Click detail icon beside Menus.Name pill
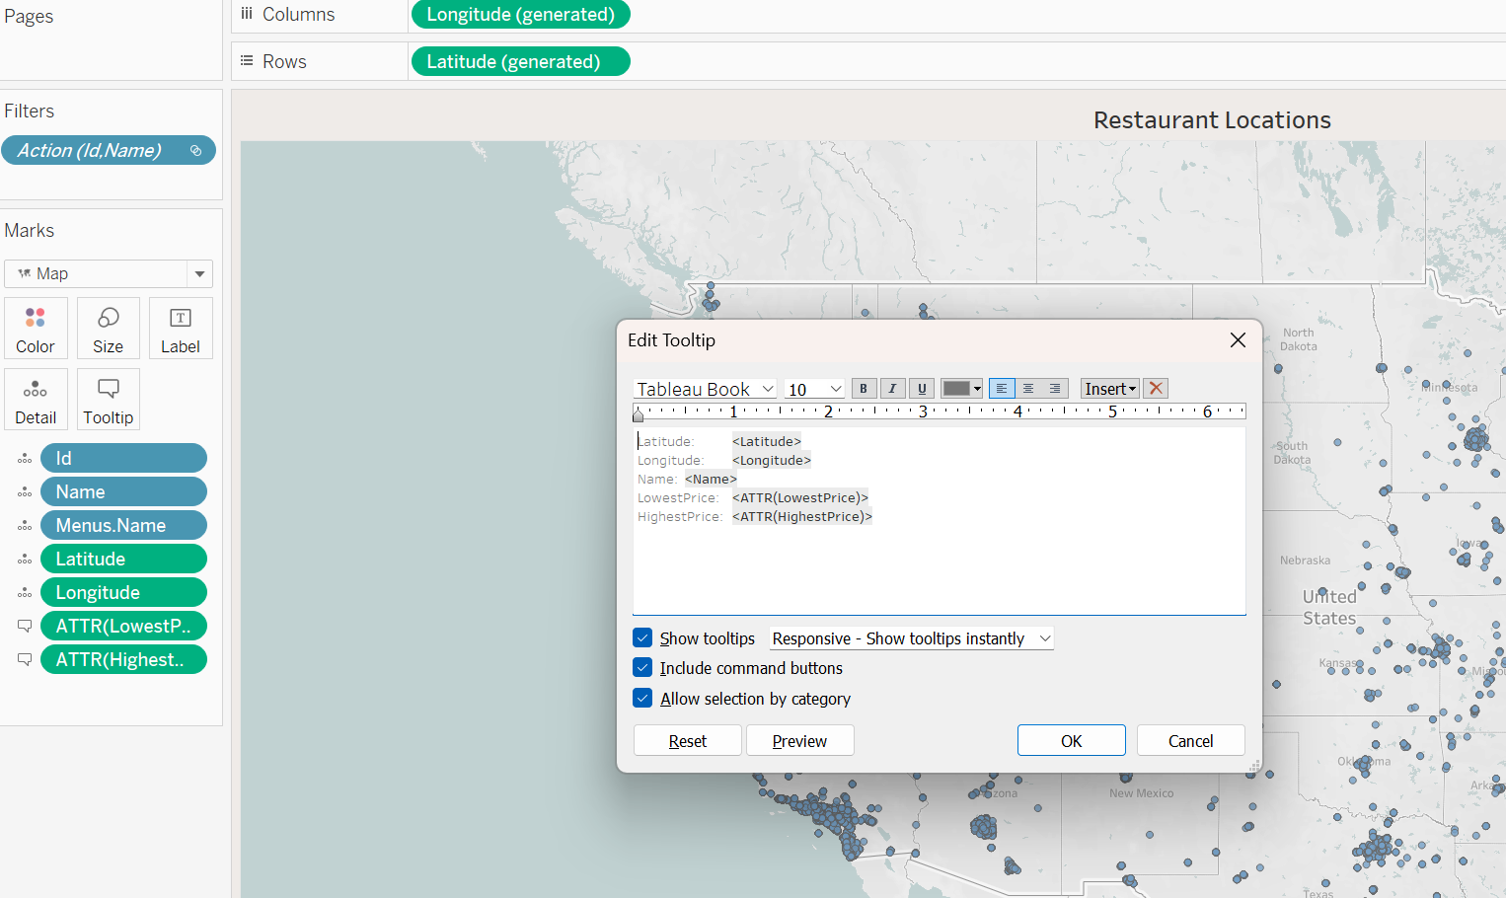 click(25, 526)
